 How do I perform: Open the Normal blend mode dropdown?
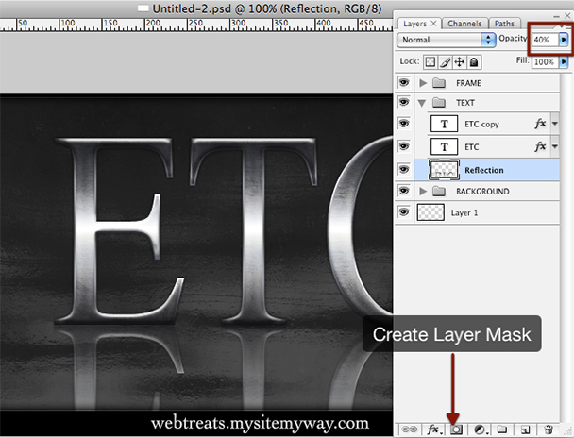pyautogui.click(x=447, y=40)
